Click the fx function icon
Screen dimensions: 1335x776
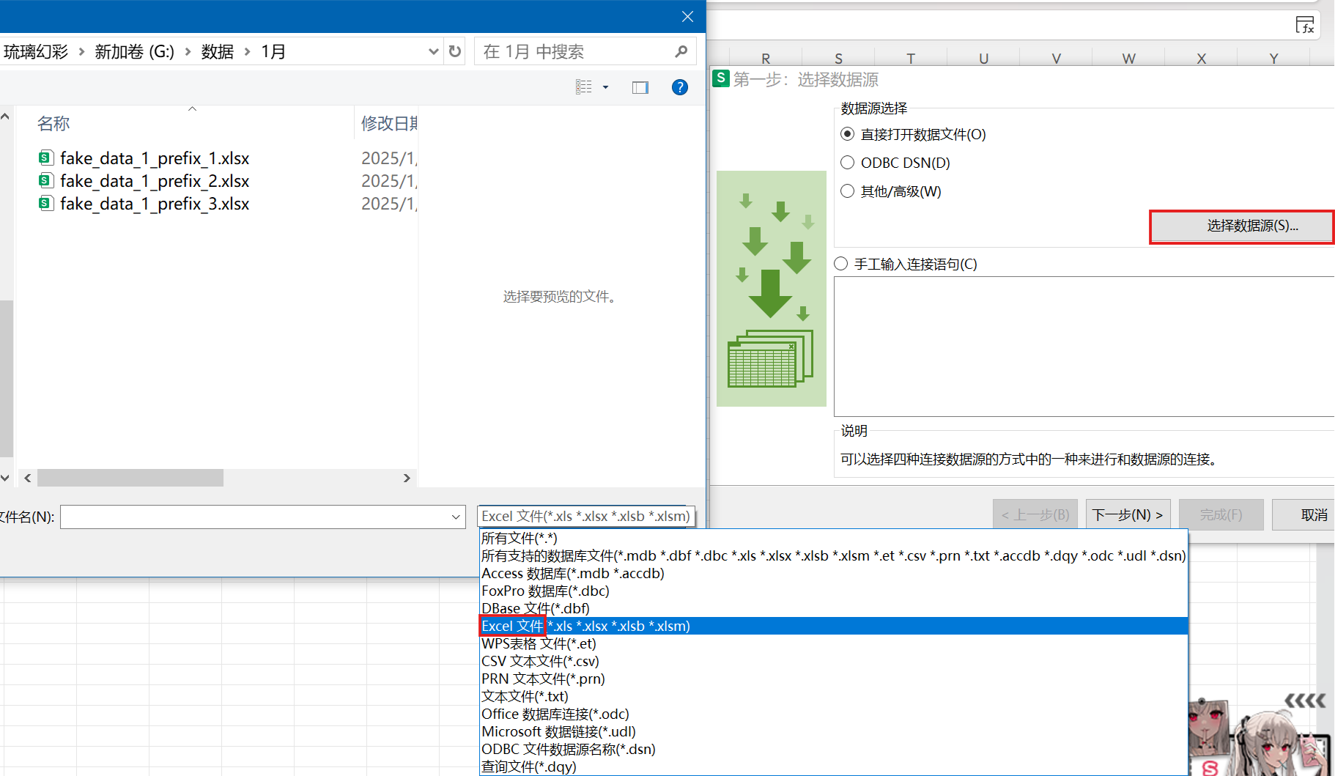(1304, 25)
